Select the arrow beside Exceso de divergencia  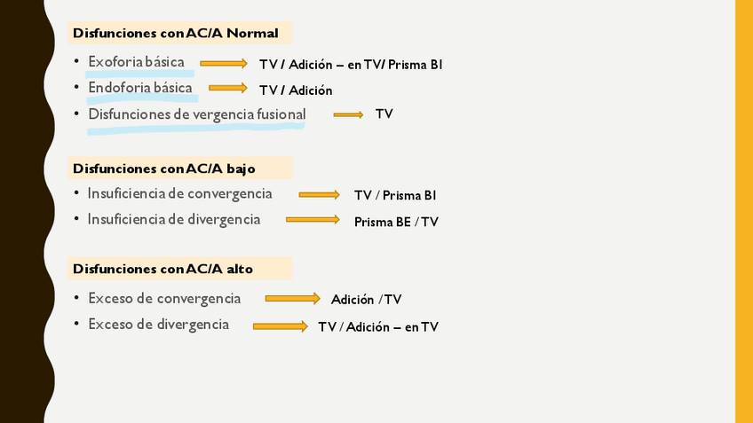click(x=280, y=326)
